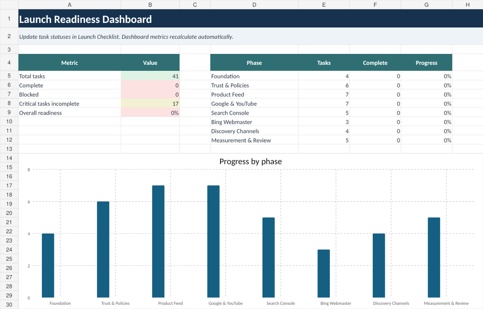
Task: Select the Google & YouTube phase cell
Action: 254,104
